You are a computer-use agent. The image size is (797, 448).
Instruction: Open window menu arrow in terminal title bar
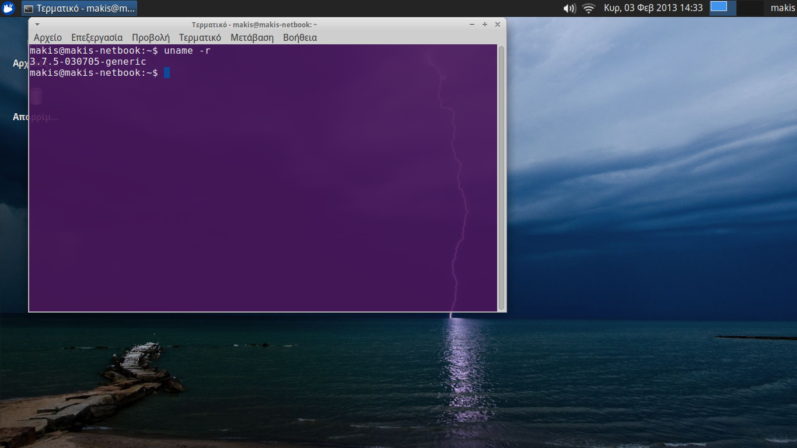[x=37, y=24]
